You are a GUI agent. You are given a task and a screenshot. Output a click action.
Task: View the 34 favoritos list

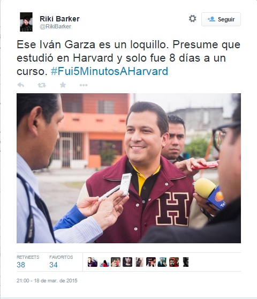[61, 262]
